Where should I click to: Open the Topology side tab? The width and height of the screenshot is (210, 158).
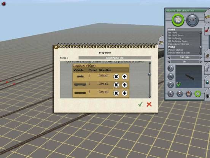[207, 16]
